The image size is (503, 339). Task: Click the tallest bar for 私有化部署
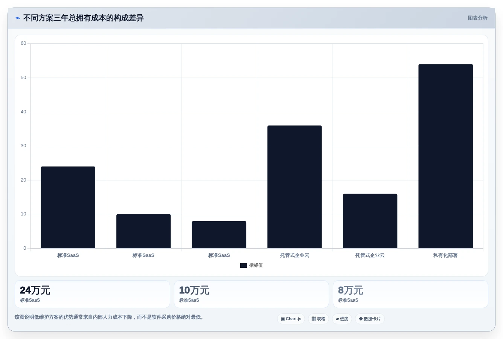pyautogui.click(x=445, y=156)
